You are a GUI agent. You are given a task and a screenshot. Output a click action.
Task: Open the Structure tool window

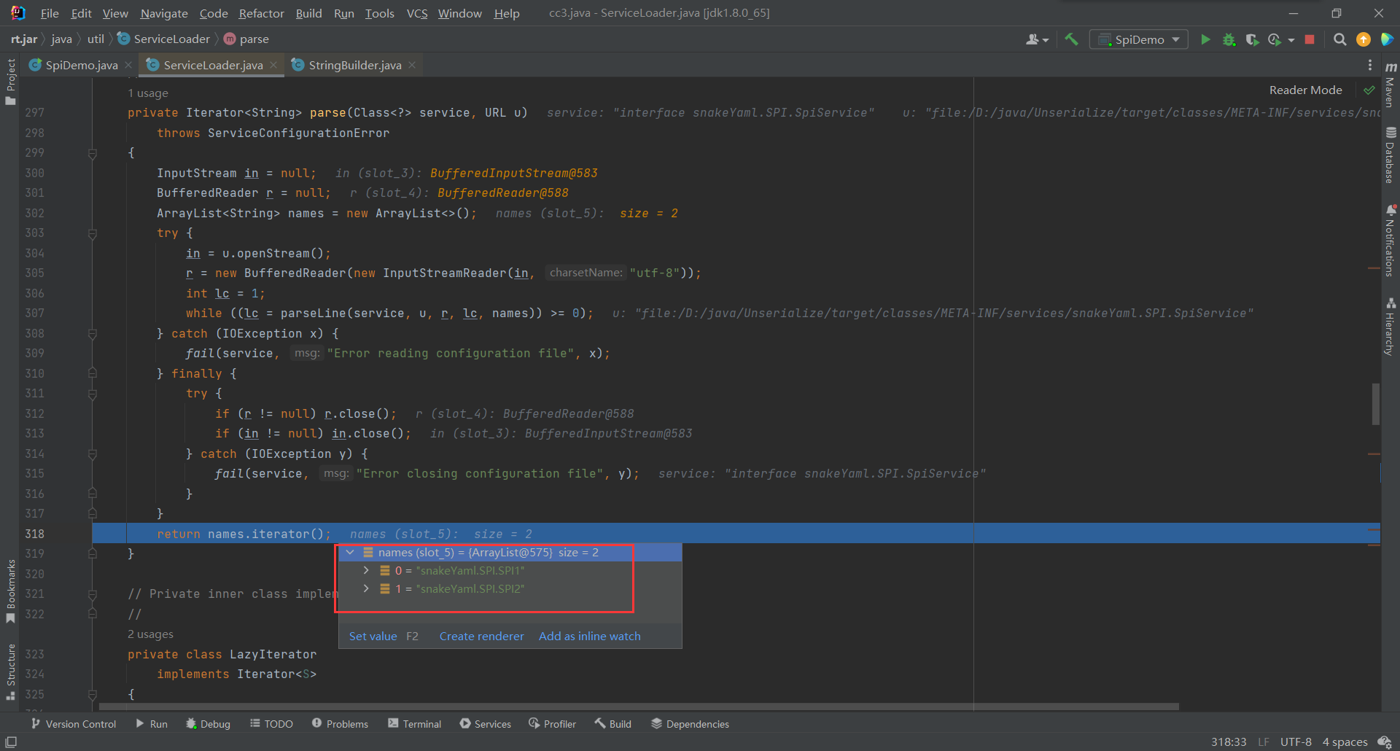tap(10, 672)
